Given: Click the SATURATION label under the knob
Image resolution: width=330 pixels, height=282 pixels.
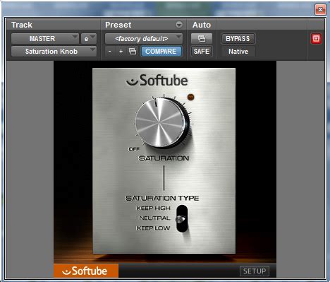Looking at the screenshot, I should [x=164, y=158].
